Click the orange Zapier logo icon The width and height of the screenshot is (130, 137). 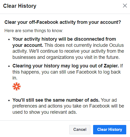[x=17, y=86]
